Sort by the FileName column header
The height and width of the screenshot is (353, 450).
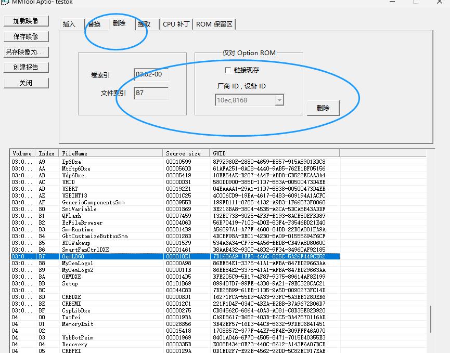[110, 153]
